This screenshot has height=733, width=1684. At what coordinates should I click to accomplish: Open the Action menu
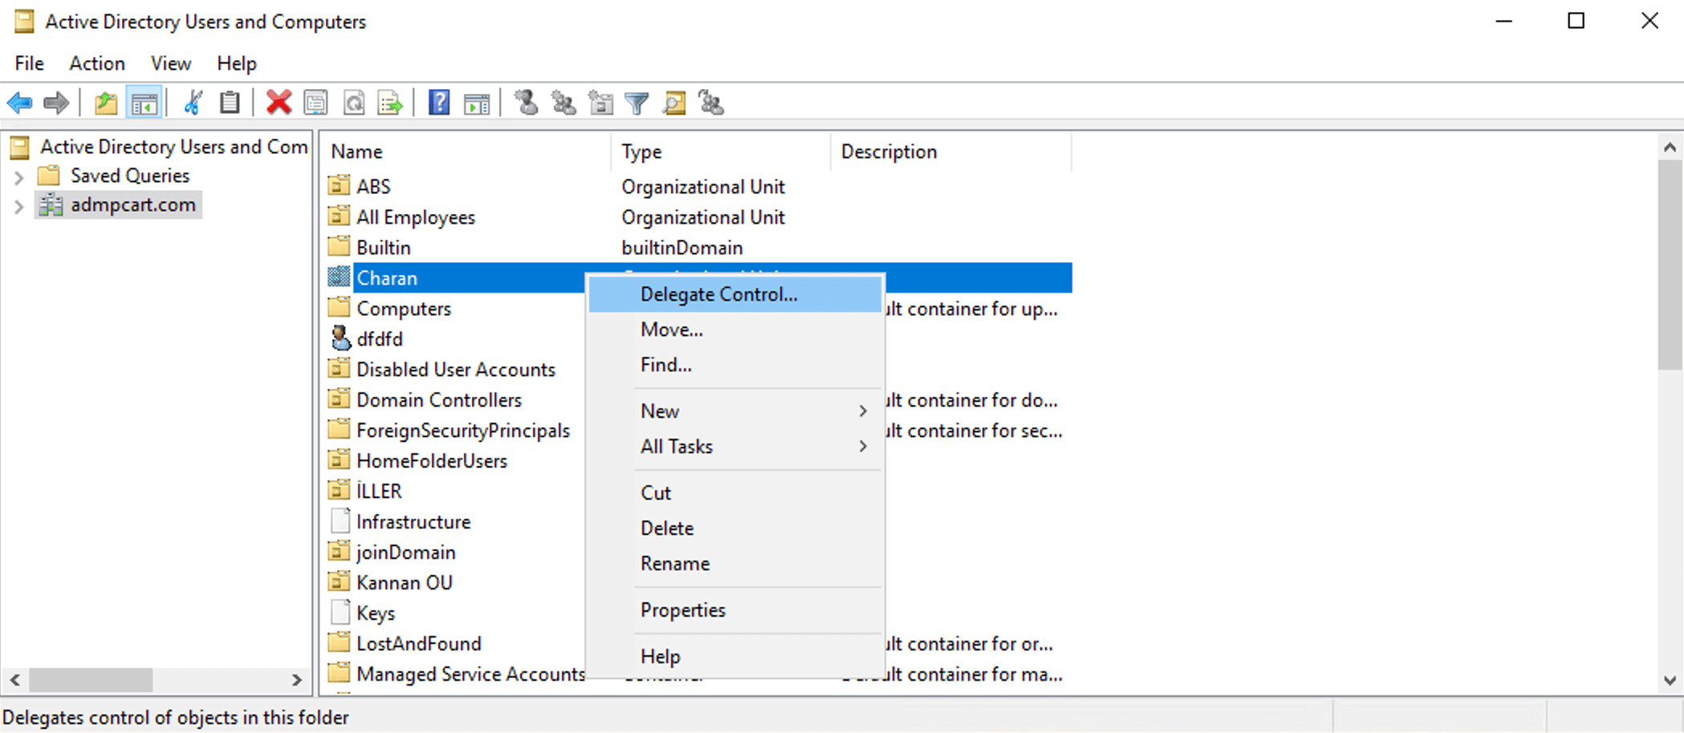point(96,63)
